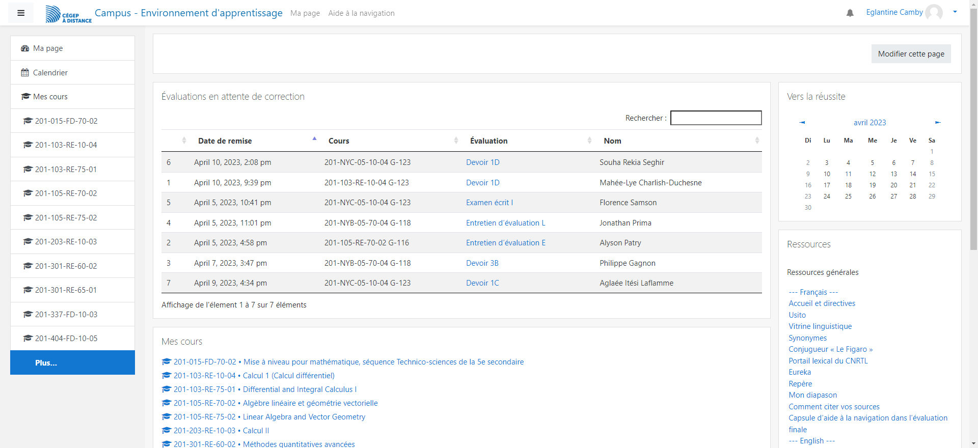
Task: Go to next month in calendar
Action: point(937,123)
